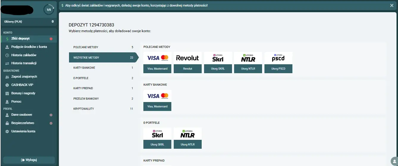This screenshot has width=398, height=166.
Task: Select Visa Mastercard logo in Polecane metody
Action: tap(157, 58)
